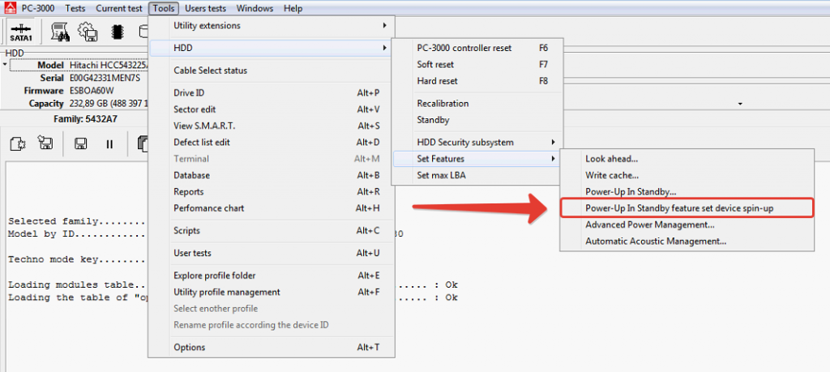This screenshot has width=830, height=372.
Task: Open Write cache settings entry
Action: (x=612, y=175)
